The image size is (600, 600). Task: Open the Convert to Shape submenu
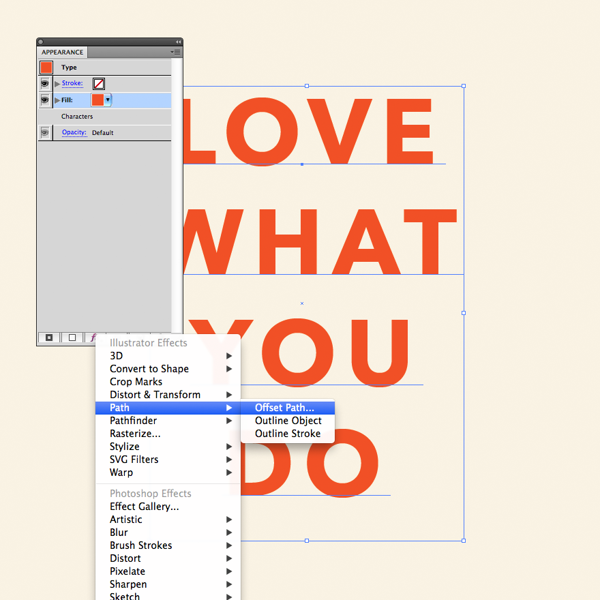[x=168, y=369]
